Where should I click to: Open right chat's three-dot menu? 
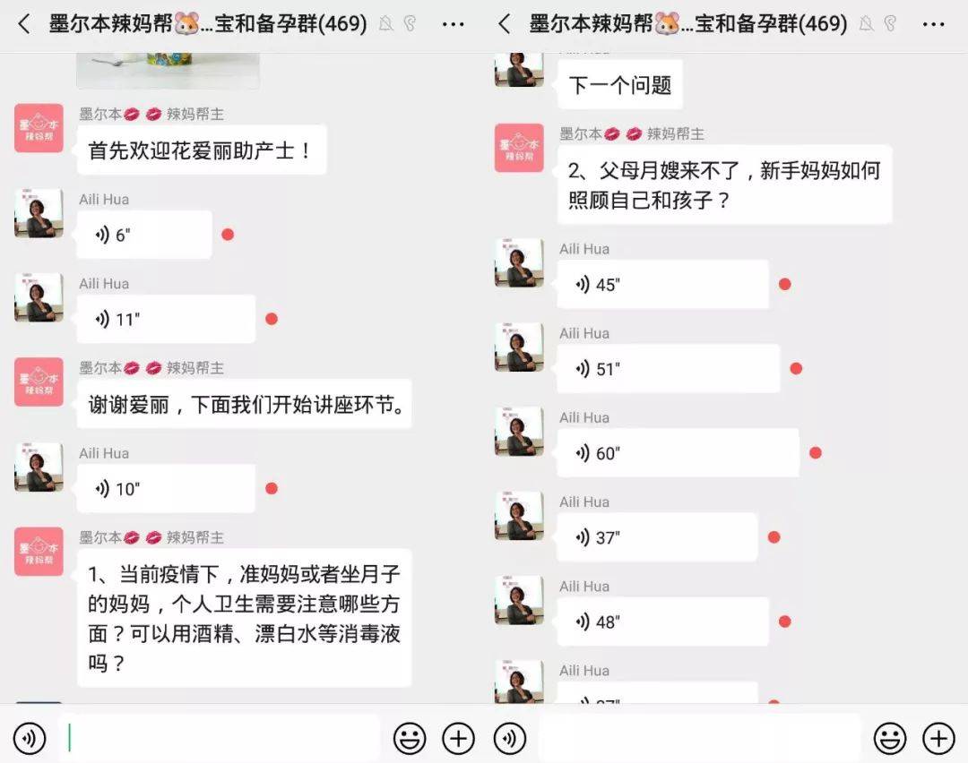[x=933, y=25]
